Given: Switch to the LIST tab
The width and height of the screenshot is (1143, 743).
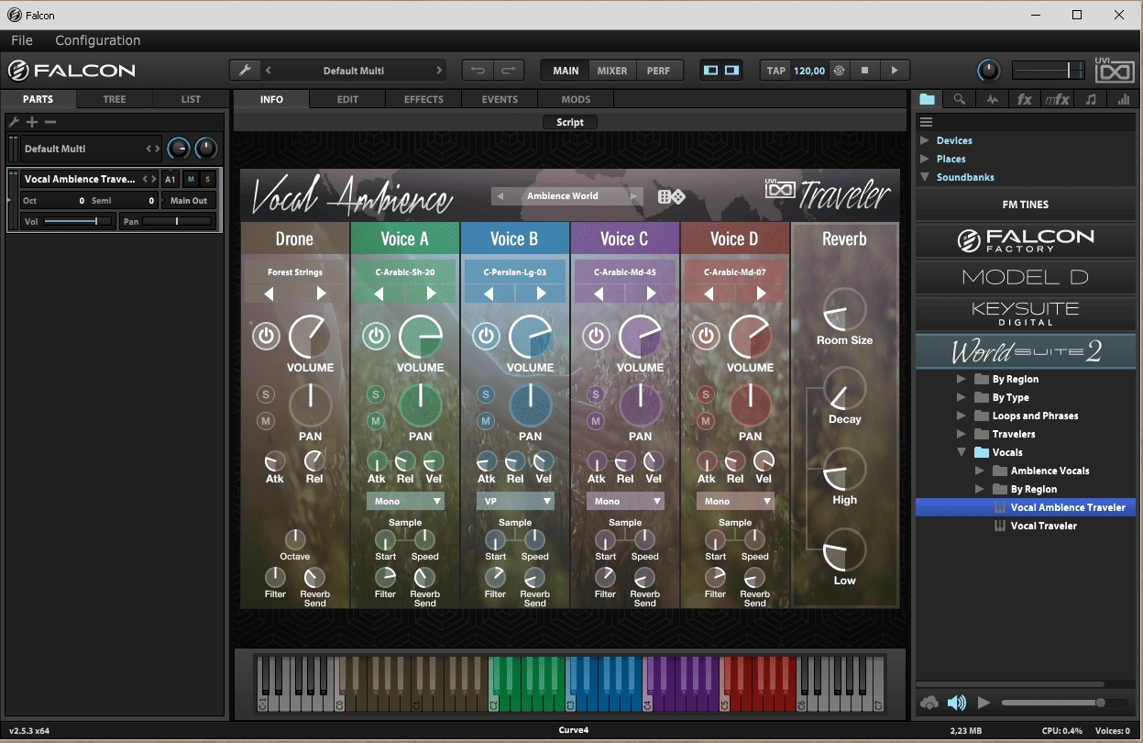Looking at the screenshot, I should [191, 99].
